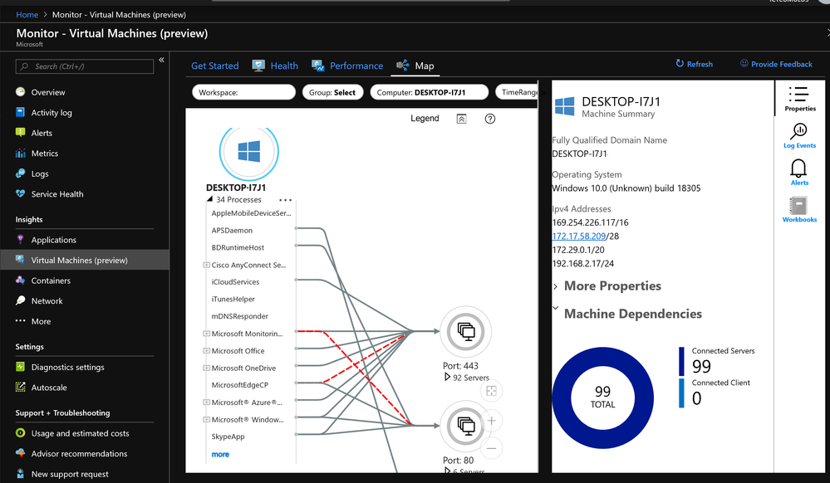Open the Workspace filter dropdown
The height and width of the screenshot is (483, 830).
(x=243, y=92)
